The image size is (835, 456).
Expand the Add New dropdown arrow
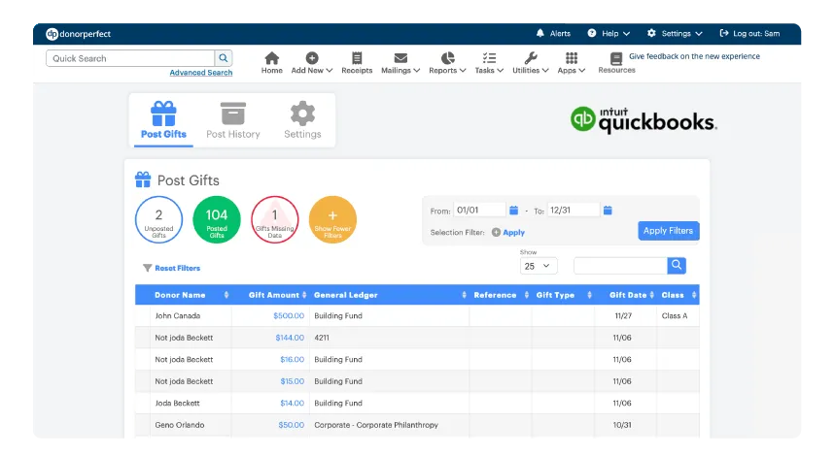[x=330, y=71]
